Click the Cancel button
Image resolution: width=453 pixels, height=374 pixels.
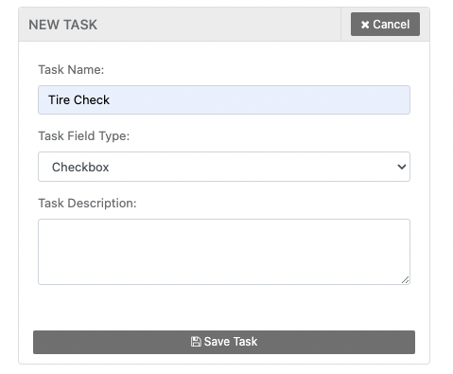(x=385, y=25)
